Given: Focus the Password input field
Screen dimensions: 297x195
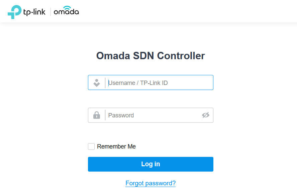Looking at the screenshot, I should tap(151, 115).
